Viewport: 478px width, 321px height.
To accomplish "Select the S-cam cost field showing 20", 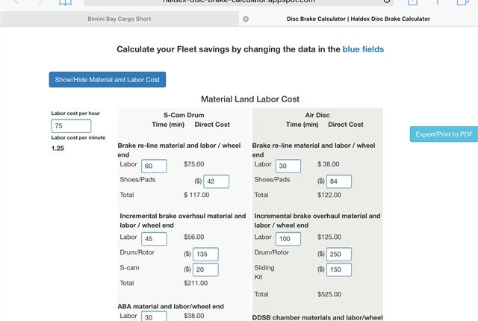I will (205, 269).
